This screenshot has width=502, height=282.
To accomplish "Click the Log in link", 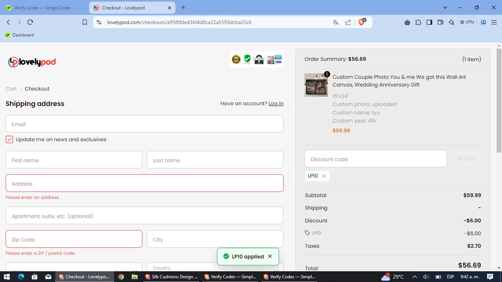I will pos(276,103).
